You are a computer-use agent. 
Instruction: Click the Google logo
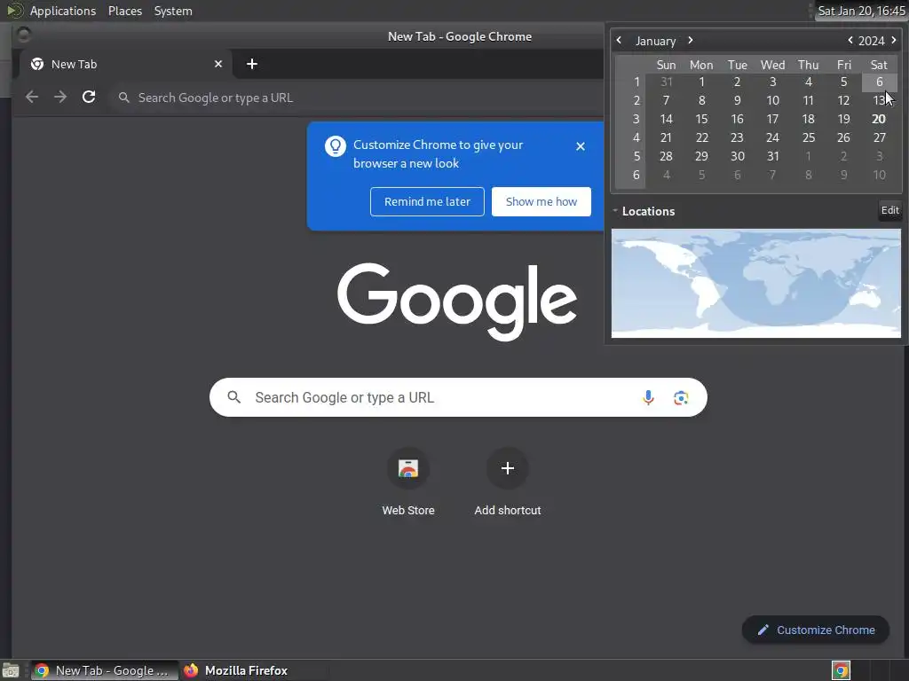pyautogui.click(x=457, y=301)
